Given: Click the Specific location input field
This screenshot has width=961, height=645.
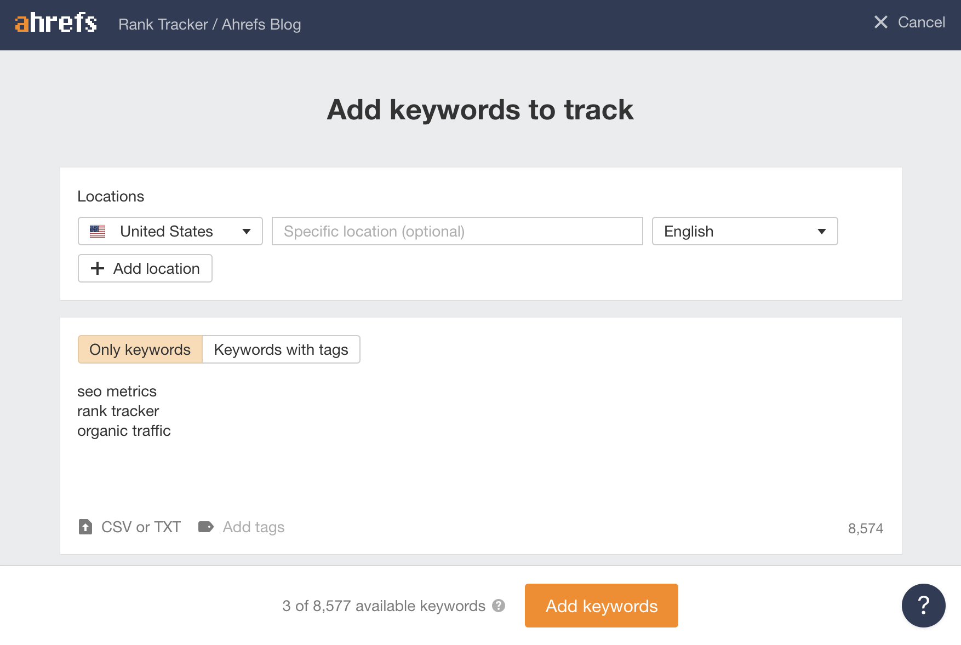Looking at the screenshot, I should pyautogui.click(x=457, y=231).
